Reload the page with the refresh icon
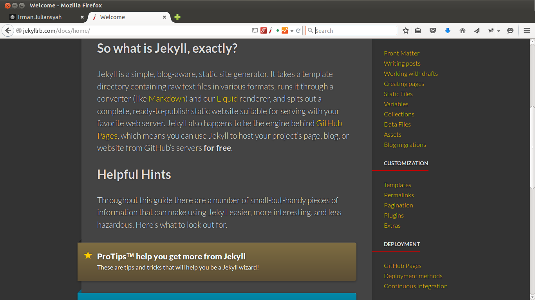Screen dimensions: 535x300 (298, 30)
